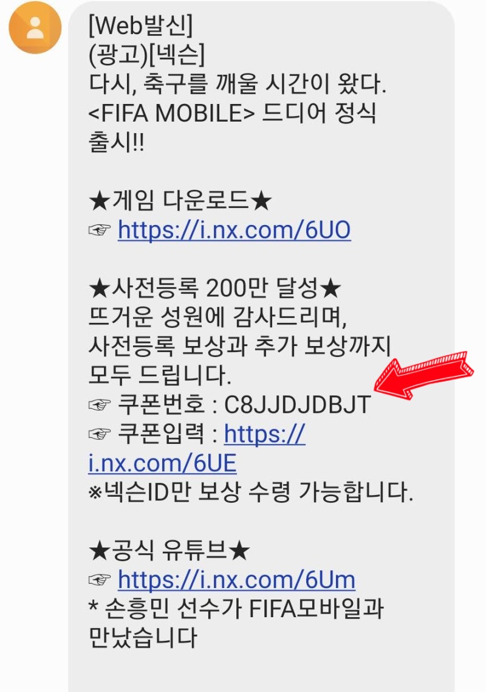Image resolution: width=486 pixels, height=692 pixels.
Task: Tap the i.nx.com/6UE link text
Action: pos(162,463)
